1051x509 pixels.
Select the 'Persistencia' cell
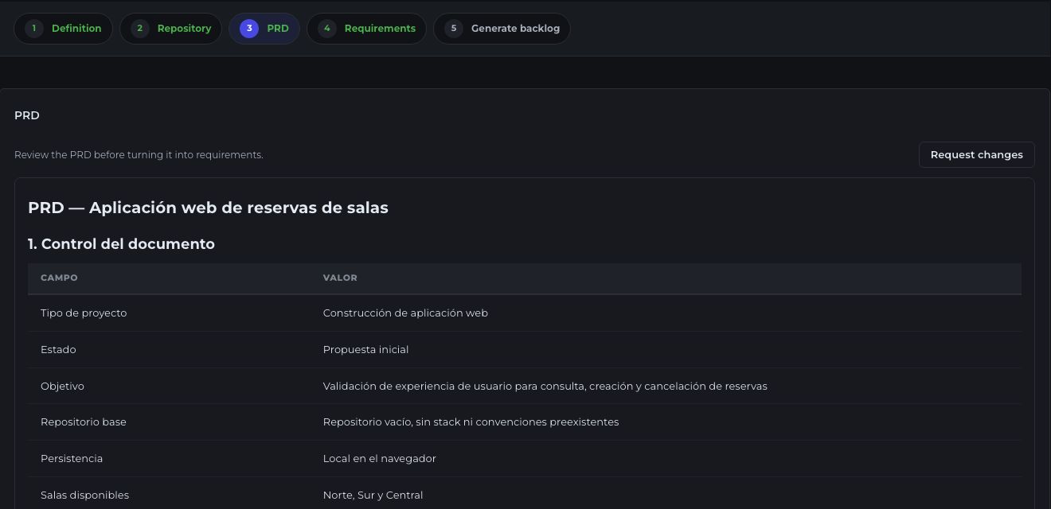click(72, 459)
